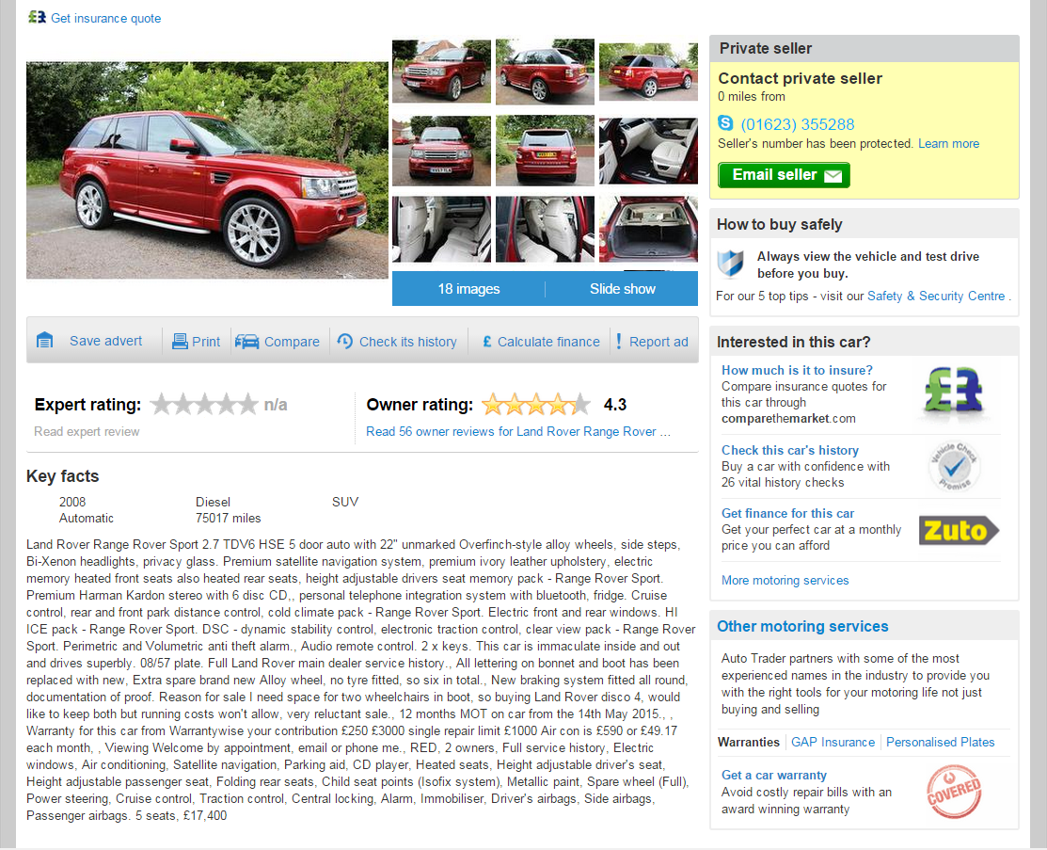Viewport: 1047px width, 850px height.
Task: Click the red Covered warranty stamp
Action: (x=954, y=792)
